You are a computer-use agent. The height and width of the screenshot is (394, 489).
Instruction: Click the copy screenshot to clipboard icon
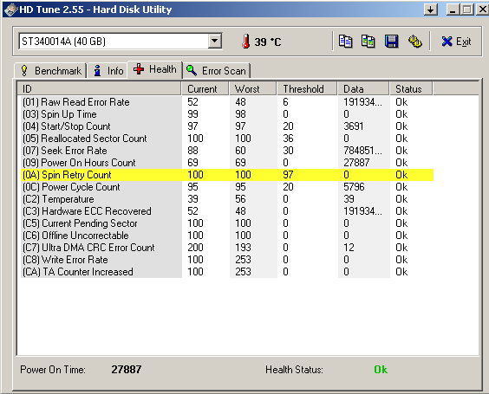pyautogui.click(x=368, y=42)
